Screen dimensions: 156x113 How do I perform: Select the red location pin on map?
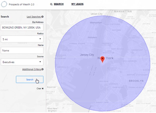point(102,59)
